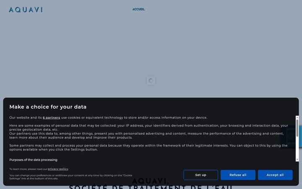Click the AQUAVI logo
302x189 pixels.
[26, 10]
